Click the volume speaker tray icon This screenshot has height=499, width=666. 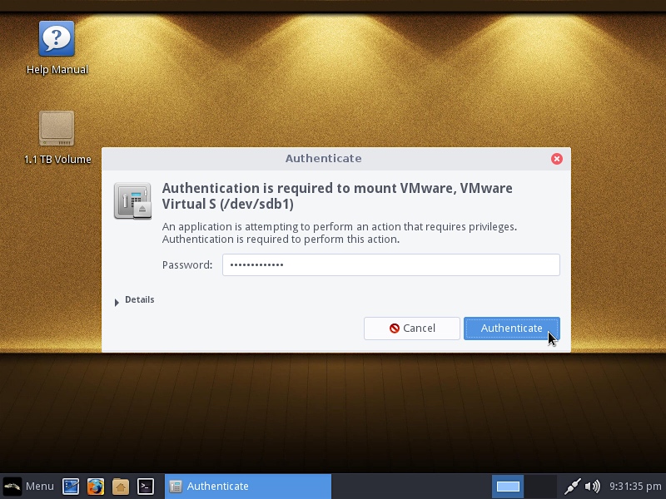pos(593,487)
